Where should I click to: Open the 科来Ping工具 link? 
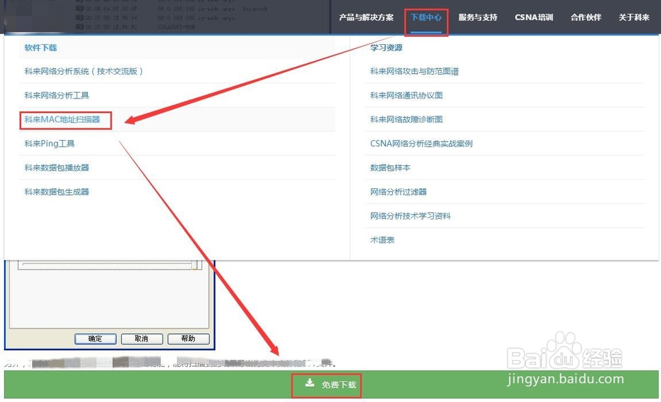click(50, 143)
